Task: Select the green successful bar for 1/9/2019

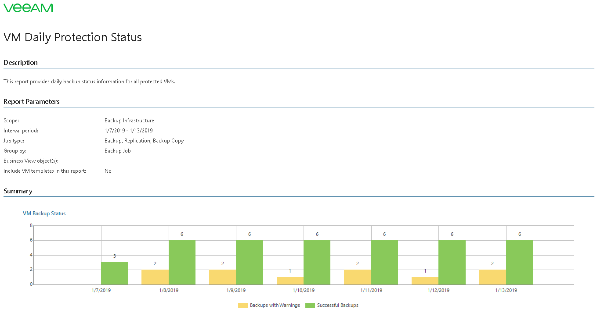Action: pos(250,263)
